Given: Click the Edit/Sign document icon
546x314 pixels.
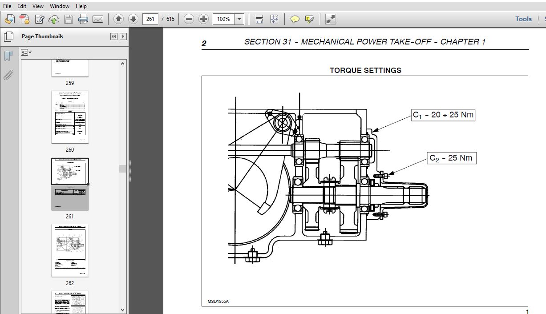Looking at the screenshot, I should click(x=39, y=19).
